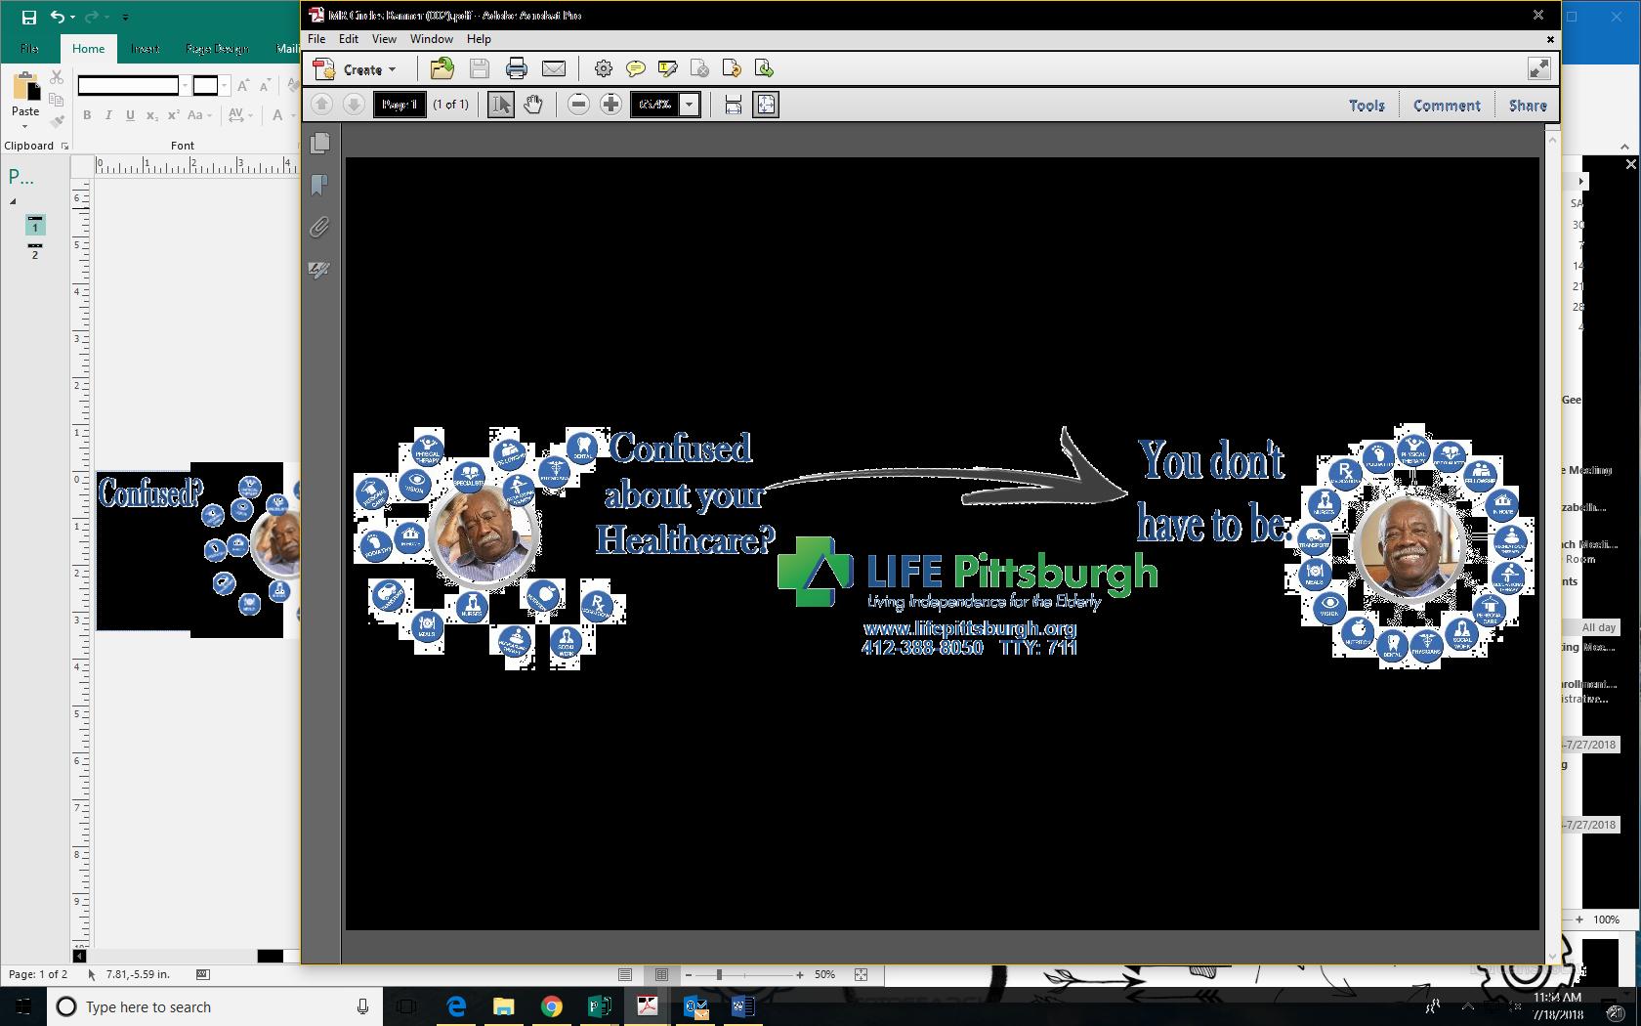The image size is (1641, 1026).
Task: Switch to two-page spread view in Publisher
Action: (661, 974)
